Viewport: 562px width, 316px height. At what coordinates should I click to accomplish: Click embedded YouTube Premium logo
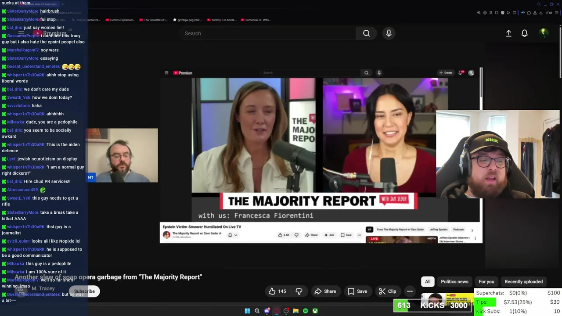(183, 73)
